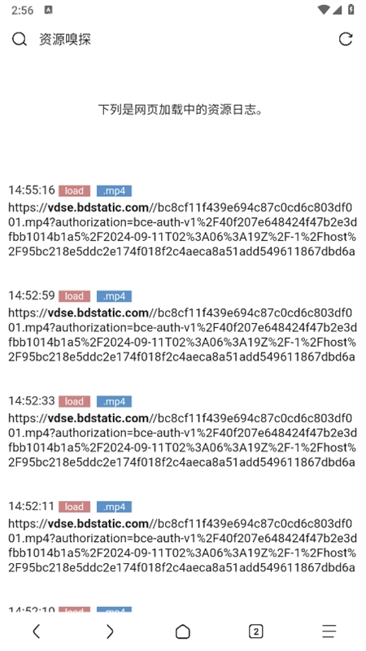The width and height of the screenshot is (366, 651).
Task: Open the mp4 URL logged at 14:52:33
Action: coord(182,440)
